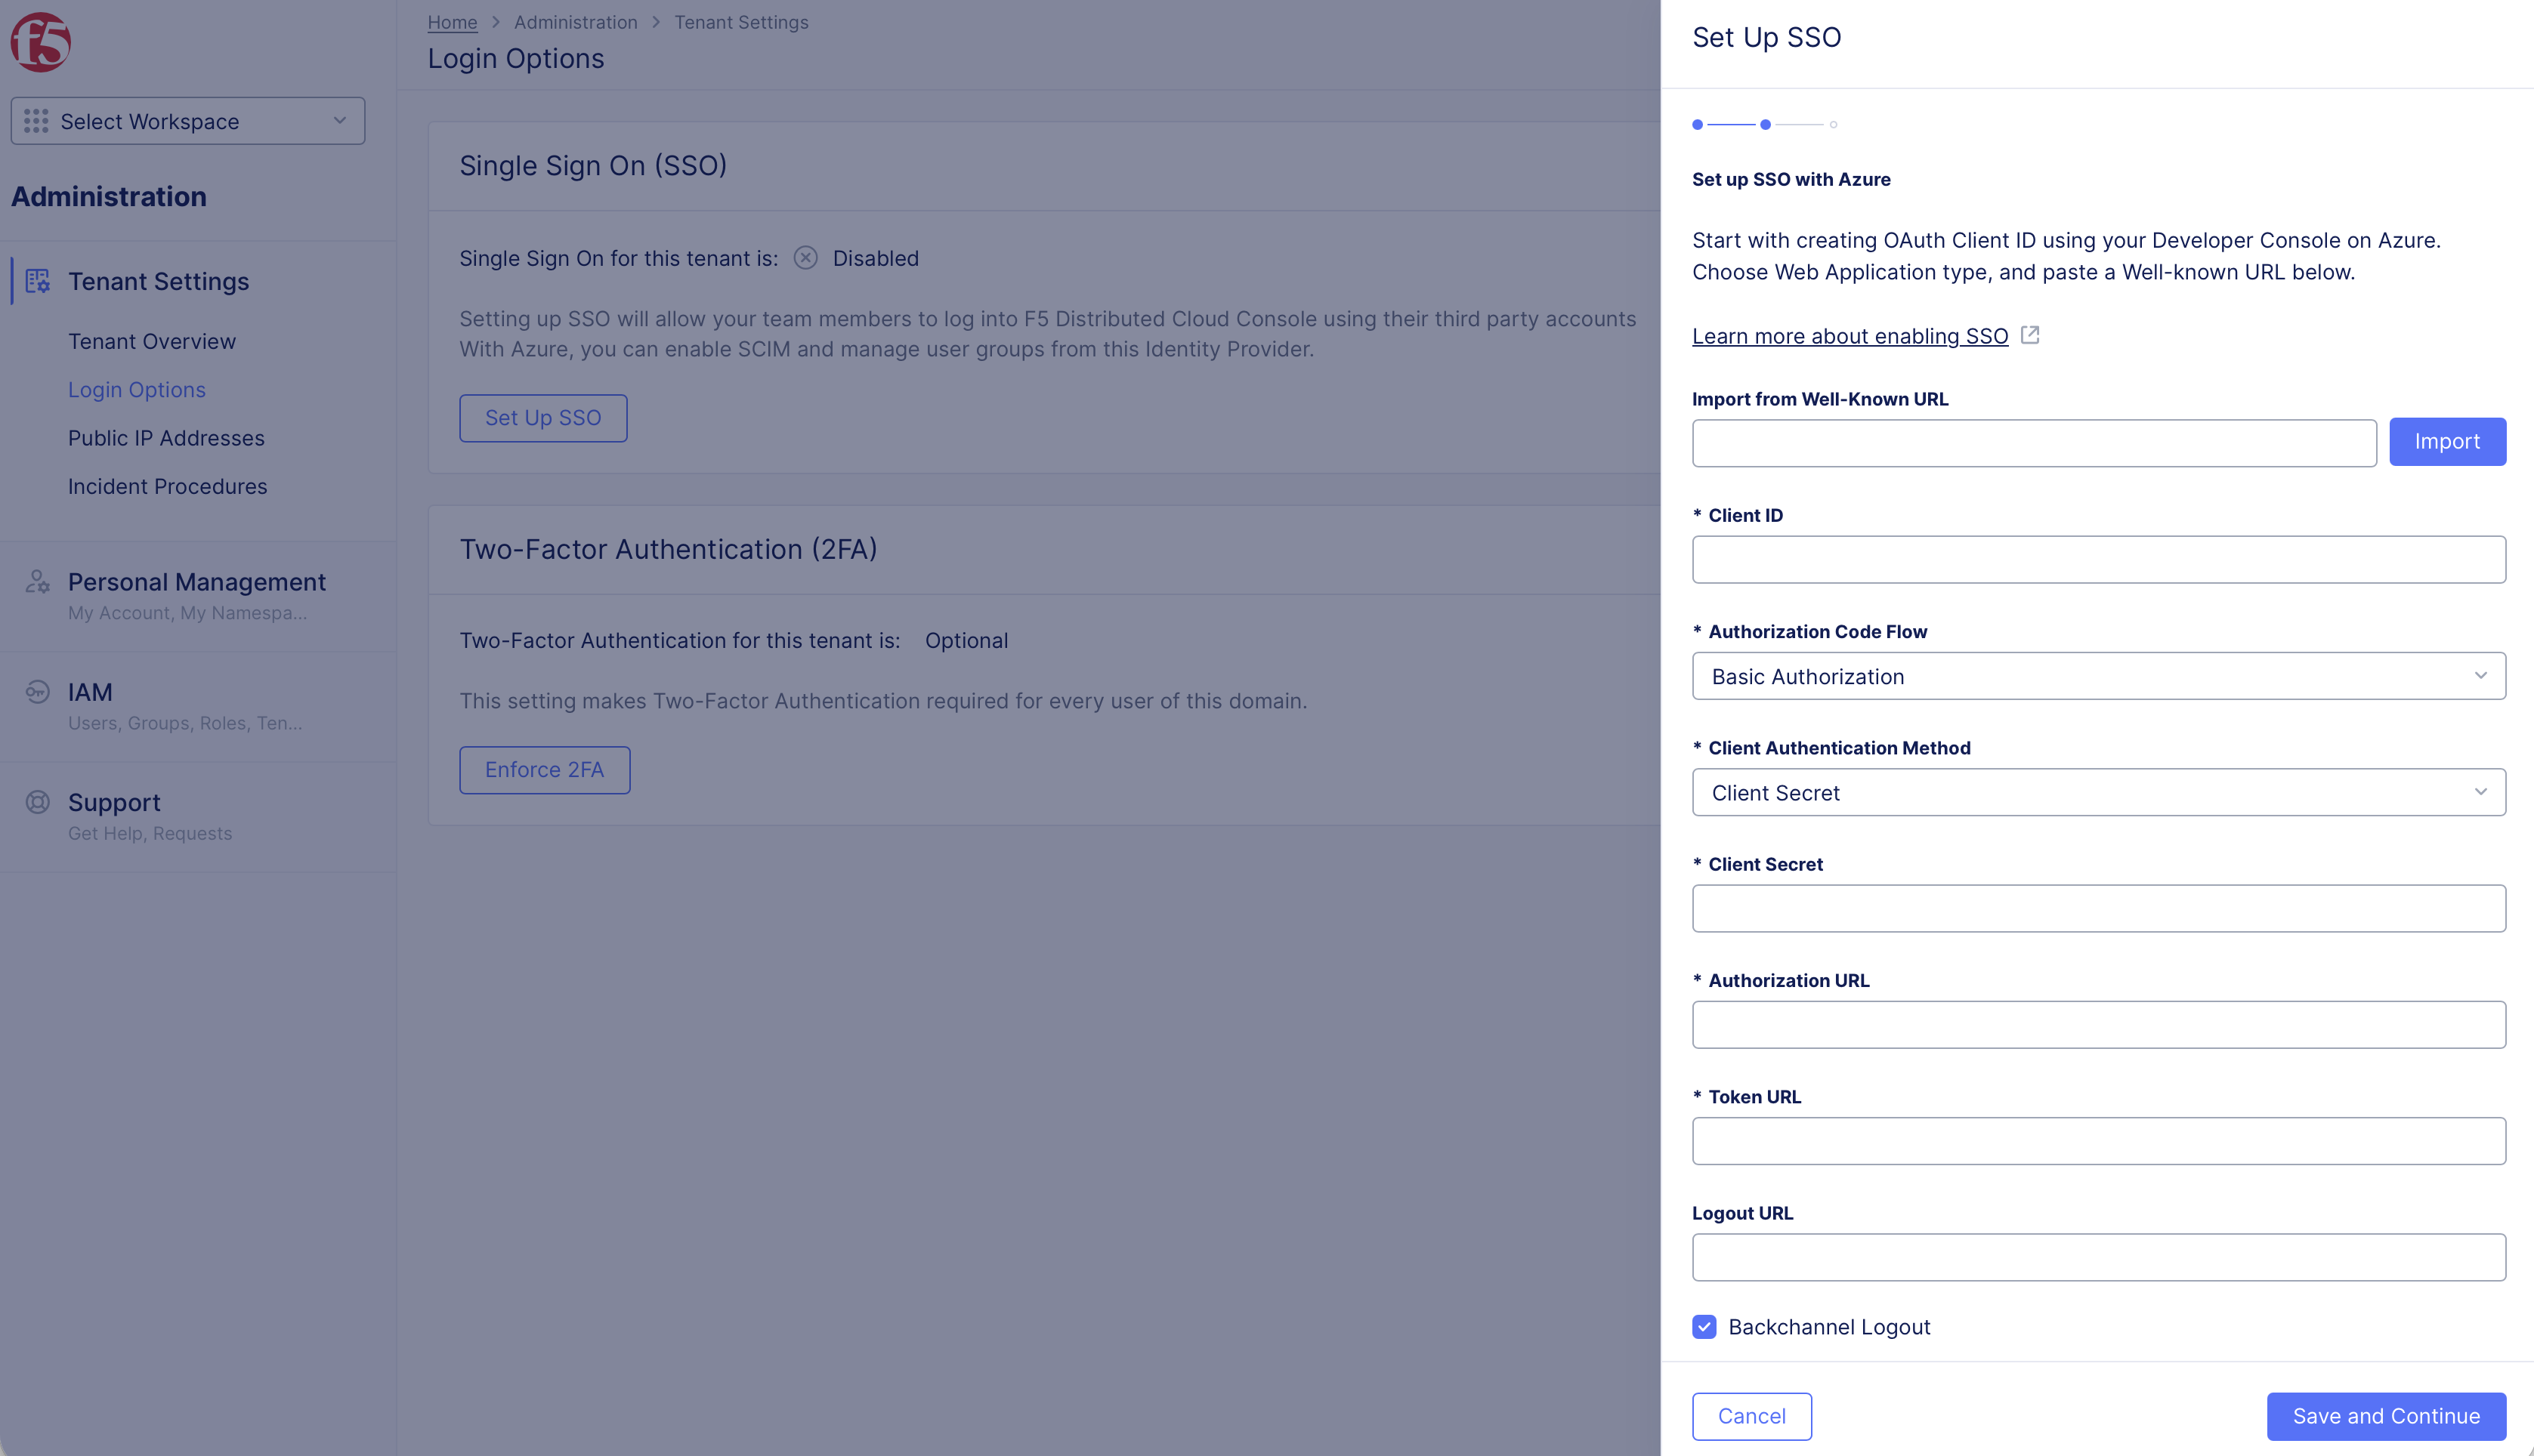Select Login Options in sidebar

(x=137, y=389)
